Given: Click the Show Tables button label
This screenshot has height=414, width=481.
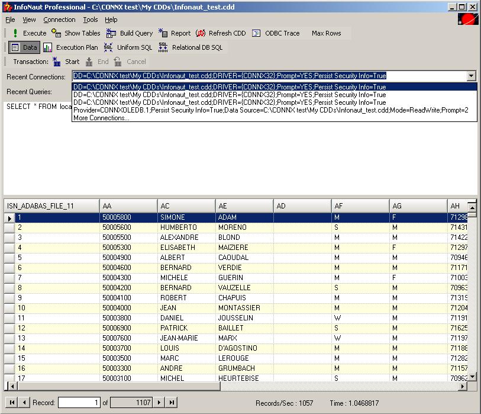Looking at the screenshot, I should point(82,33).
